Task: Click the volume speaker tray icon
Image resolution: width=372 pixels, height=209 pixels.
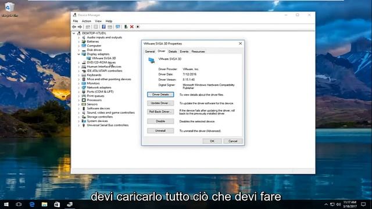Action: 338,204
